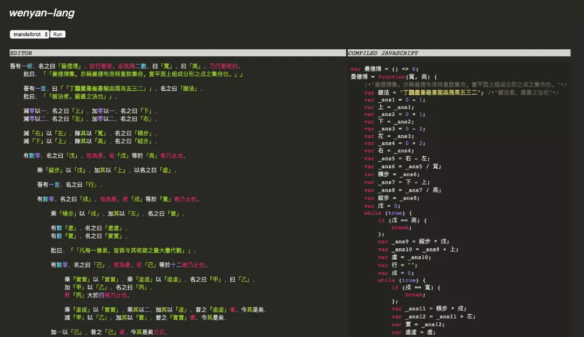This screenshot has height=337, width=584.
Task: Click editor line 吾有一言 naming「行」
Action: click(x=70, y=184)
